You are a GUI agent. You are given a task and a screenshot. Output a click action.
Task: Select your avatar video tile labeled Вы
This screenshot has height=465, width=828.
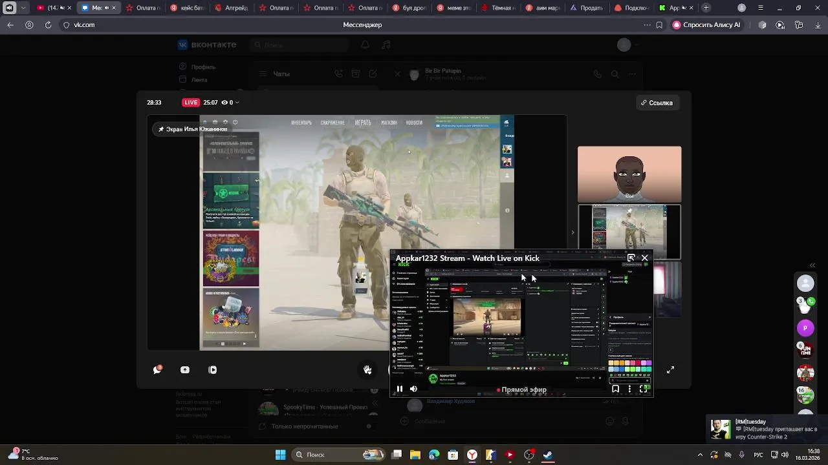point(629,174)
